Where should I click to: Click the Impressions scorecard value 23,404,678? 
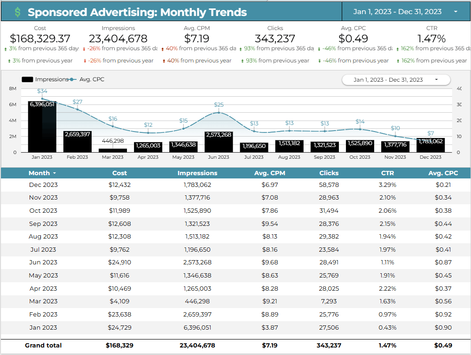coord(118,39)
